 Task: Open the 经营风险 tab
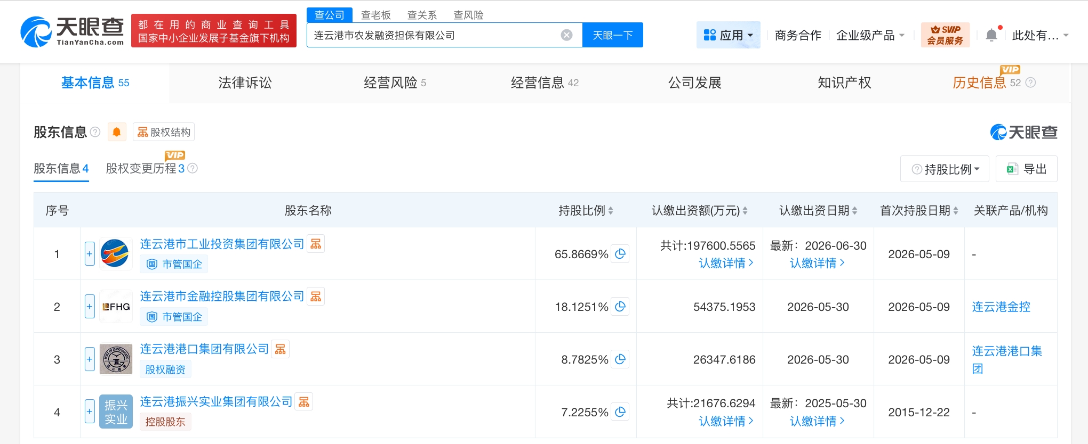click(x=395, y=83)
